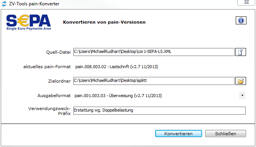
Task: Open the Zielordner folder browse icon
Action: [241, 81]
